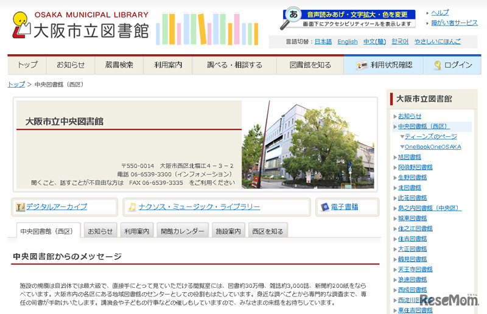Click the 電子書籍 e-book icon
Screen dimensions: 487x314
[x=324, y=207]
